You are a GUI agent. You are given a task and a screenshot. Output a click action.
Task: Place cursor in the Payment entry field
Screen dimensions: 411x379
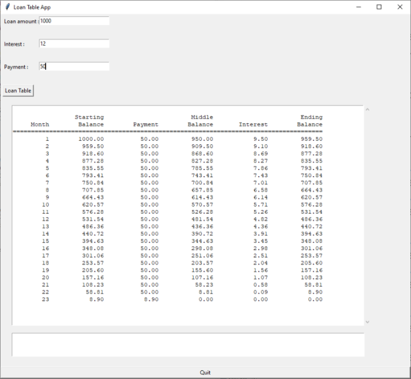(x=74, y=66)
